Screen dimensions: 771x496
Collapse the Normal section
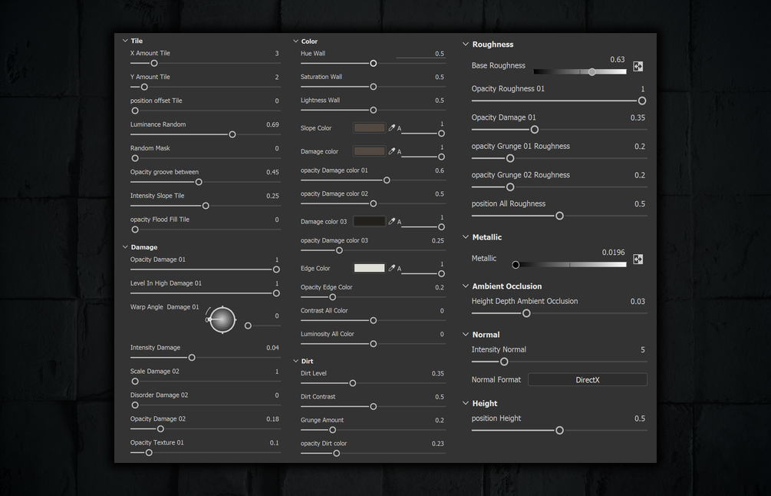pos(465,335)
